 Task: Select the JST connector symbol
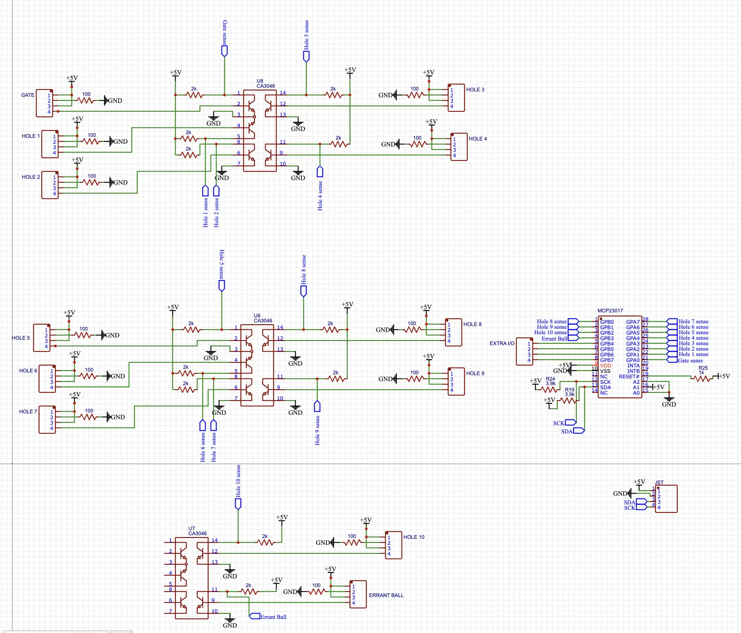(666, 499)
